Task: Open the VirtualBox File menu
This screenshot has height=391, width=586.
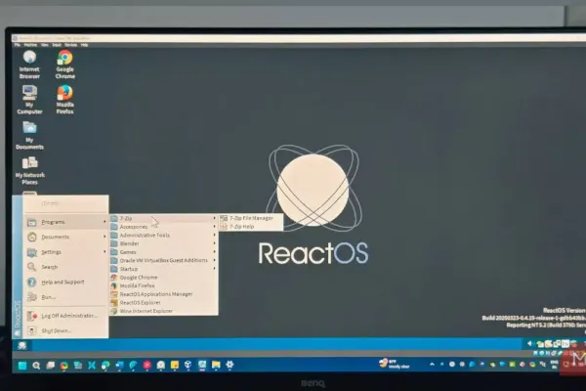Action: 18,45
